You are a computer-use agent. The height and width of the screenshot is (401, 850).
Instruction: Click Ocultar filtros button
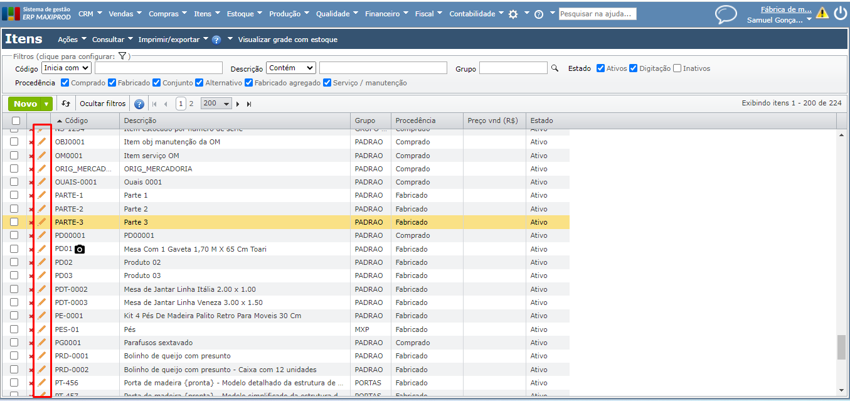(102, 104)
